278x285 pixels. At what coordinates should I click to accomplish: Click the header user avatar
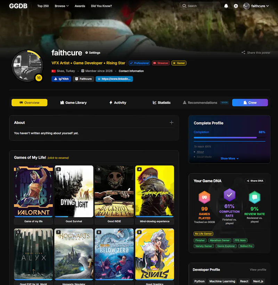point(246,6)
